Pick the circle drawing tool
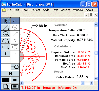The height and width of the screenshot is (91, 99). point(6,34)
